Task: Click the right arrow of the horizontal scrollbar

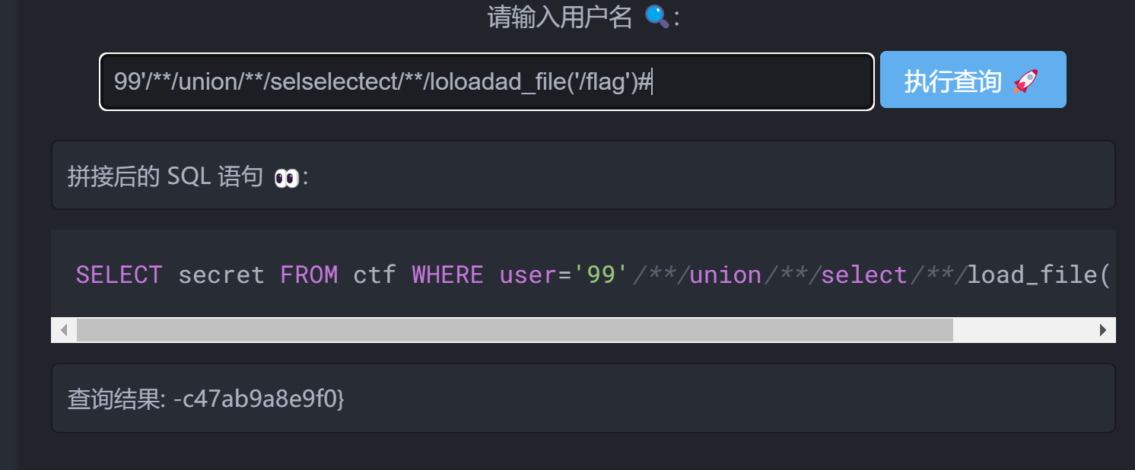Action: (x=1103, y=329)
